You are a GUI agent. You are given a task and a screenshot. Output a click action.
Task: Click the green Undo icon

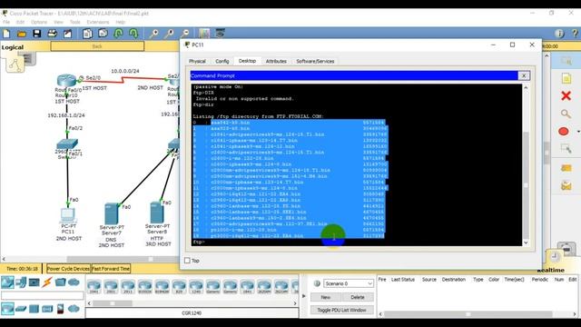click(118, 34)
